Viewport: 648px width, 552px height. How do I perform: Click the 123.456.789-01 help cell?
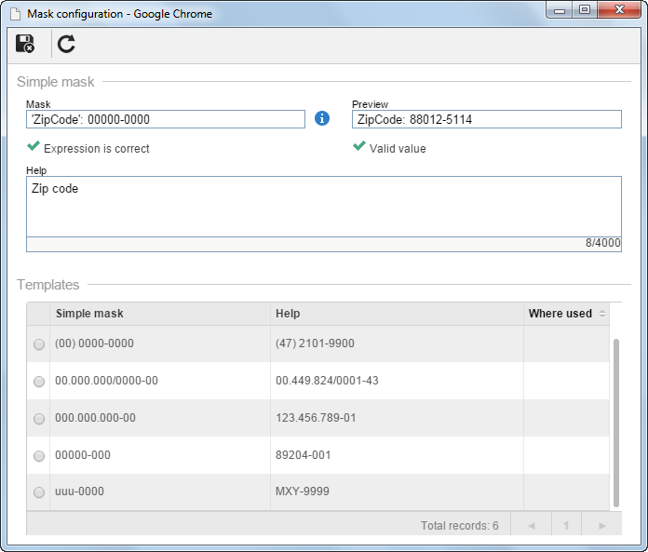pyautogui.click(x=397, y=418)
